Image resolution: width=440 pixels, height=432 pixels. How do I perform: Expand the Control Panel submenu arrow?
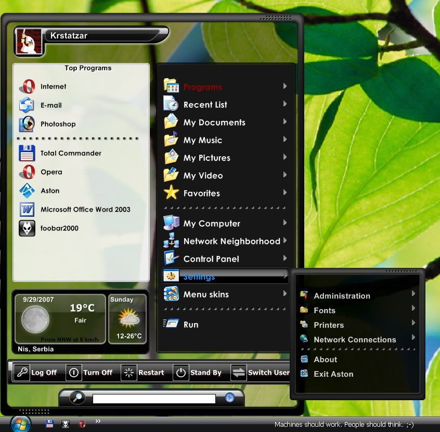(285, 258)
